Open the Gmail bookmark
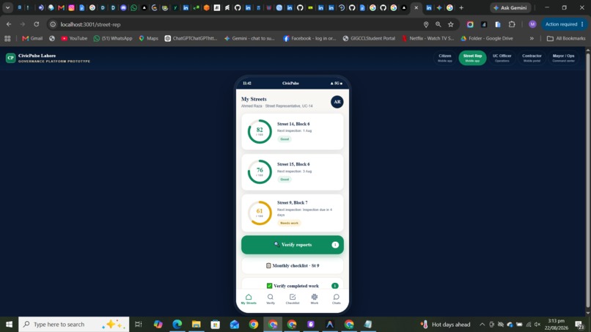591x332 pixels. pyautogui.click(x=32, y=38)
